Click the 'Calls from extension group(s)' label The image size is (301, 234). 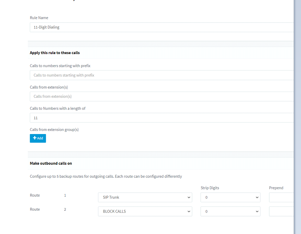[x=54, y=130]
